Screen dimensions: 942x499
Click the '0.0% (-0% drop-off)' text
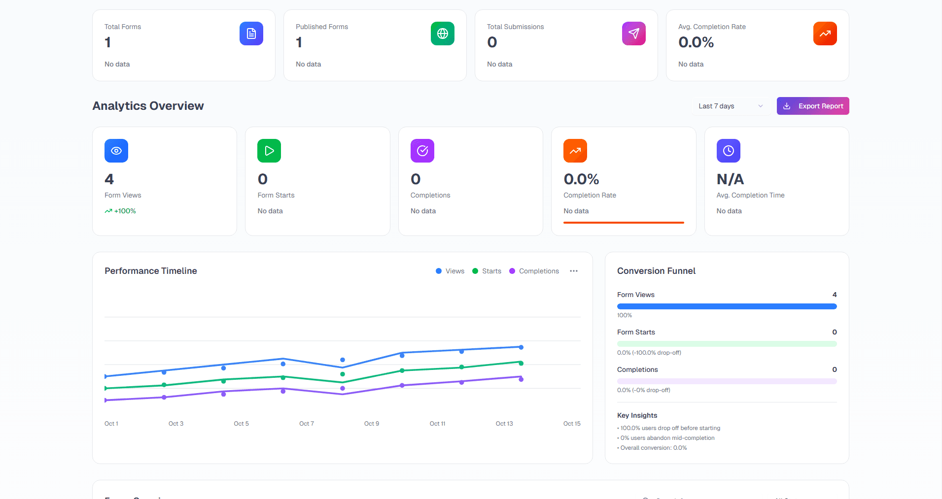click(644, 390)
